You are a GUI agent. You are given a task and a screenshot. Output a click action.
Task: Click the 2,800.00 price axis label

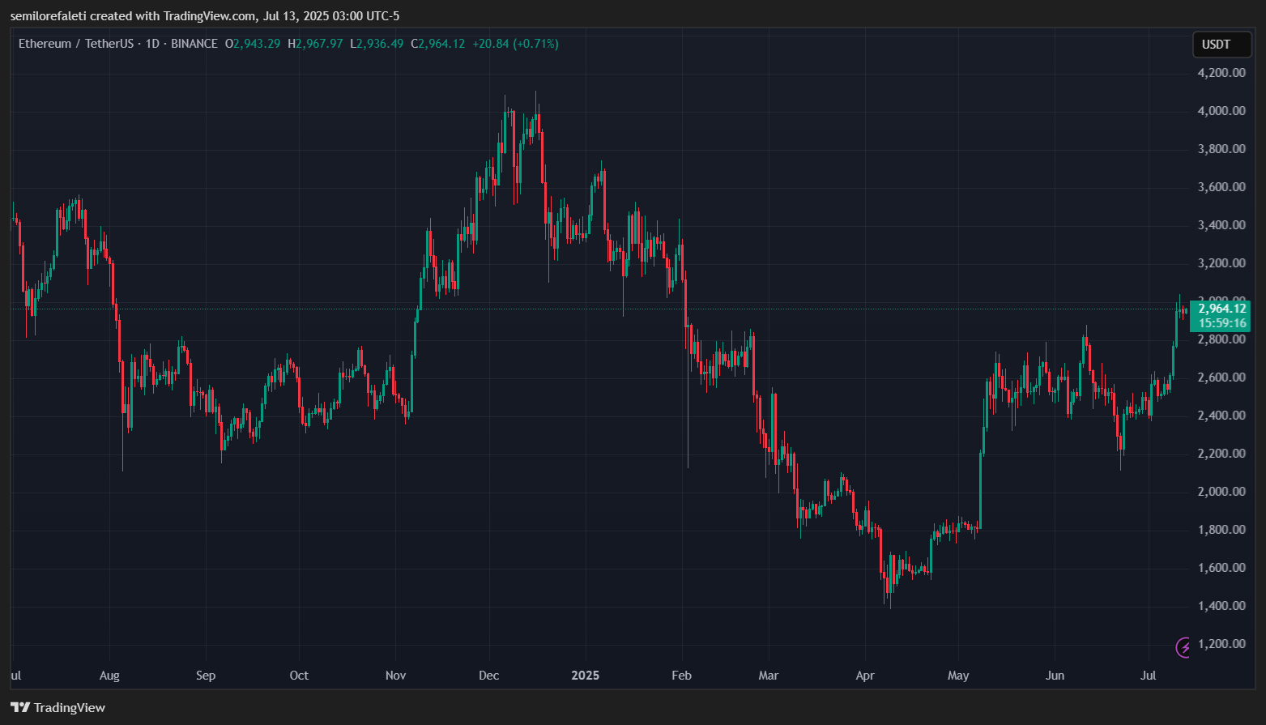(x=1221, y=339)
